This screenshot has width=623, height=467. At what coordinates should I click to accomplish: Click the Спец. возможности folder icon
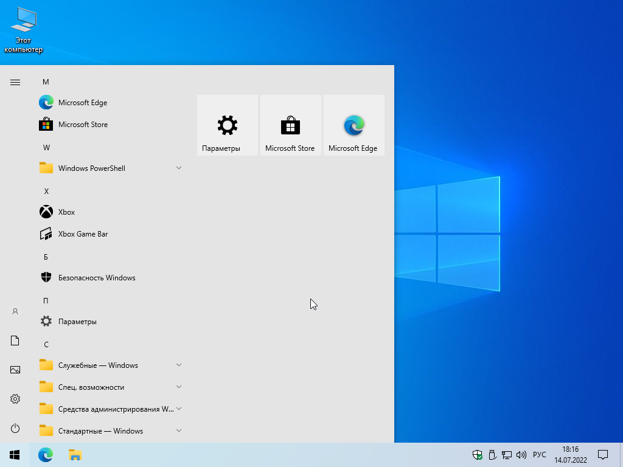tap(46, 387)
